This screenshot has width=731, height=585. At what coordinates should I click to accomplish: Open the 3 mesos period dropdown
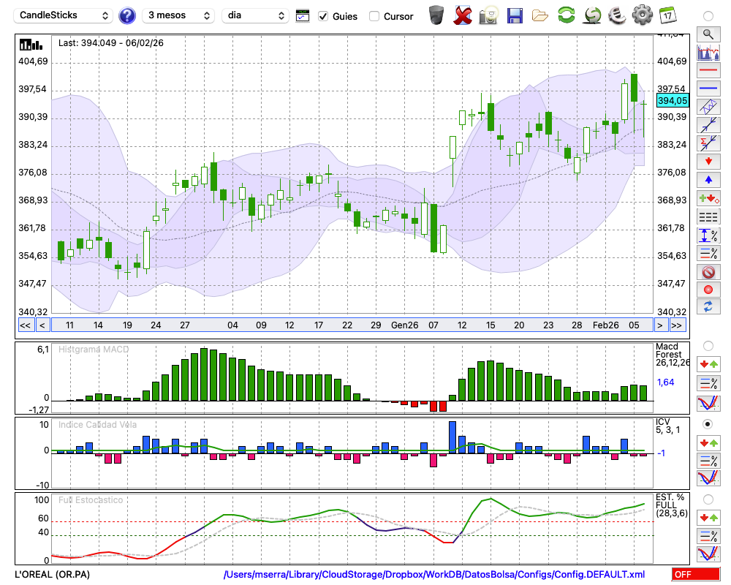coord(178,15)
